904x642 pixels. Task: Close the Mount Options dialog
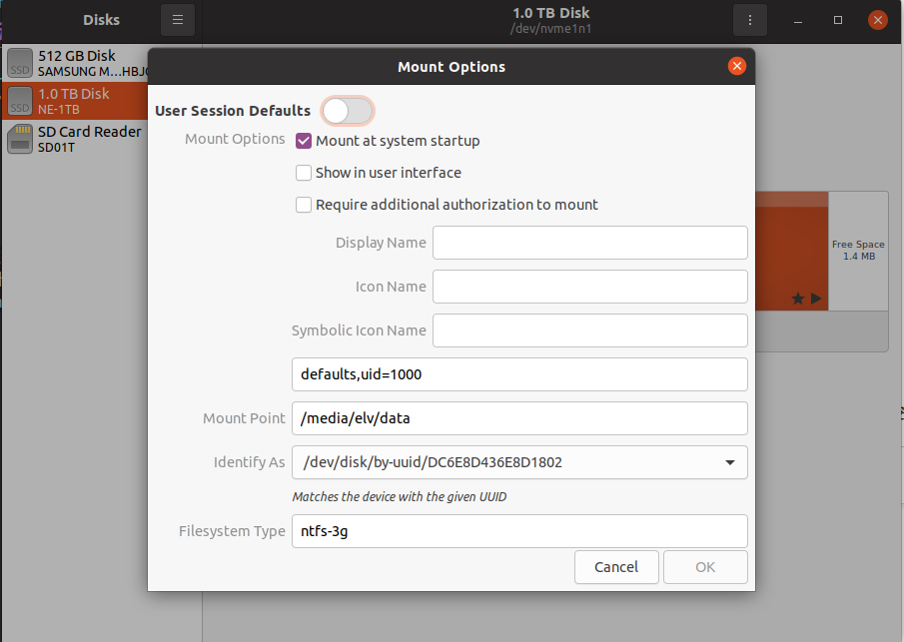[x=736, y=66]
